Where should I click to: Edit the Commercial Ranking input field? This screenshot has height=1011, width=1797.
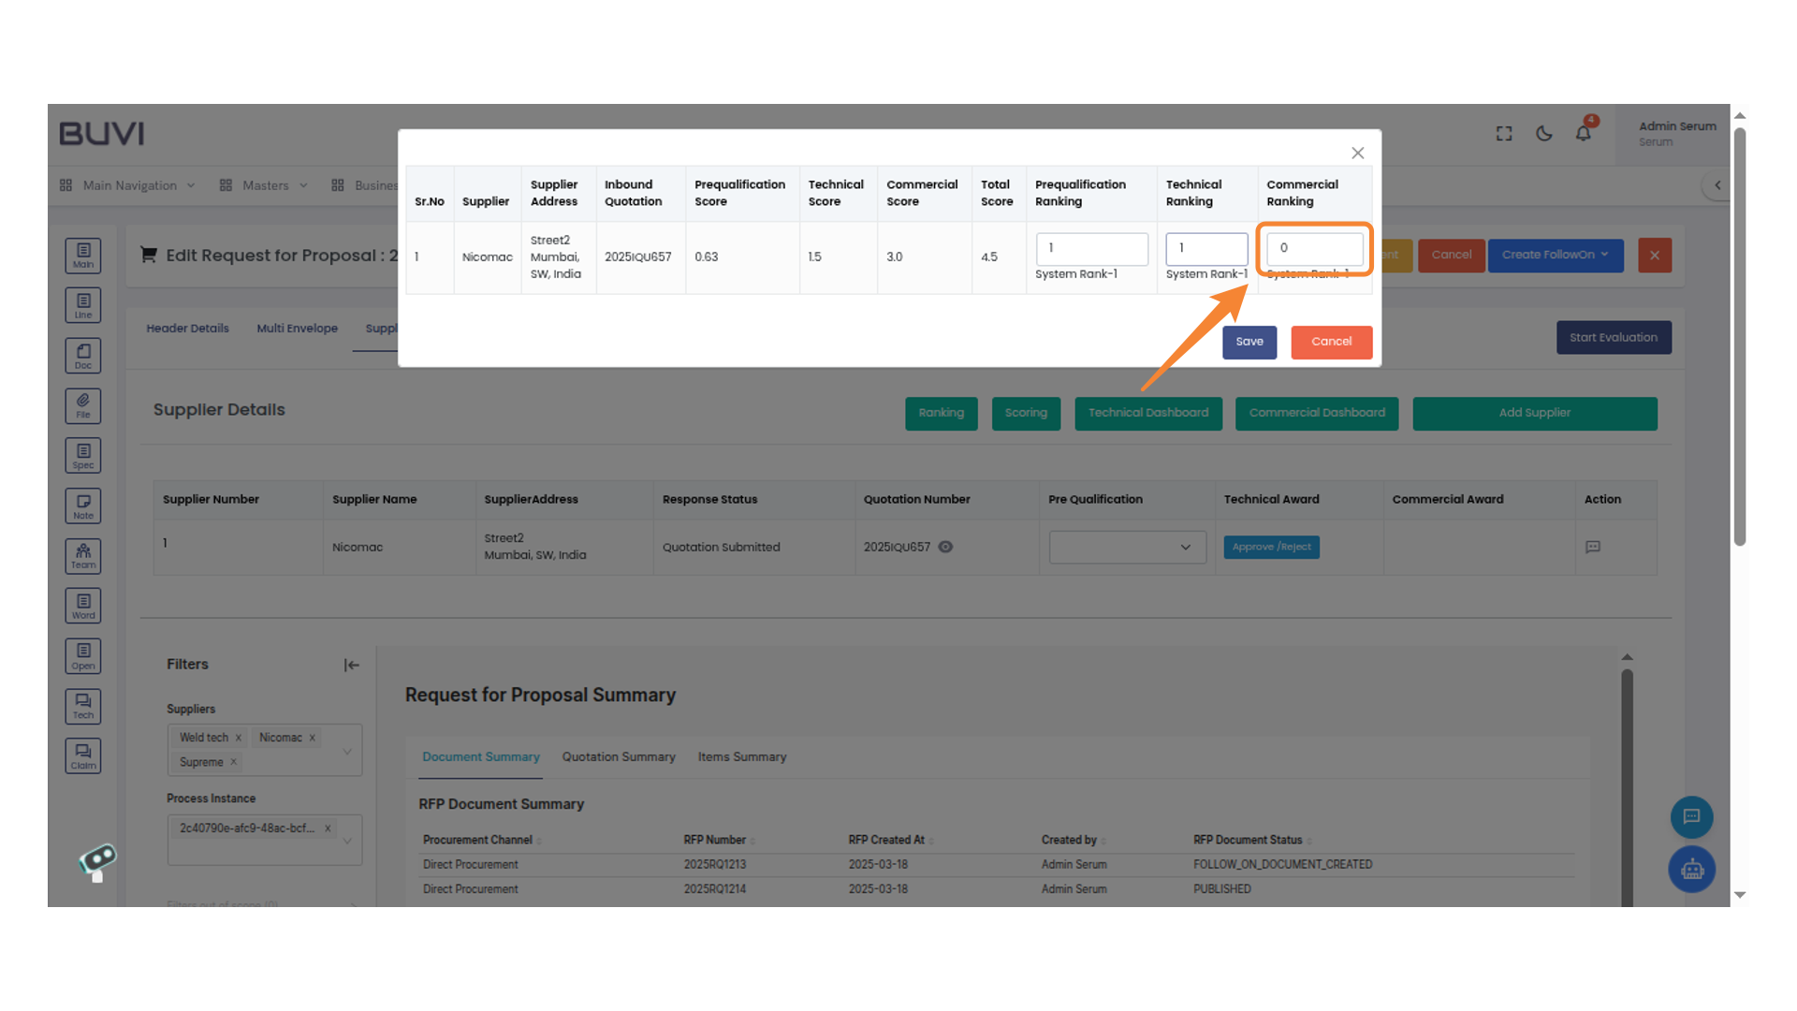pyautogui.click(x=1313, y=248)
